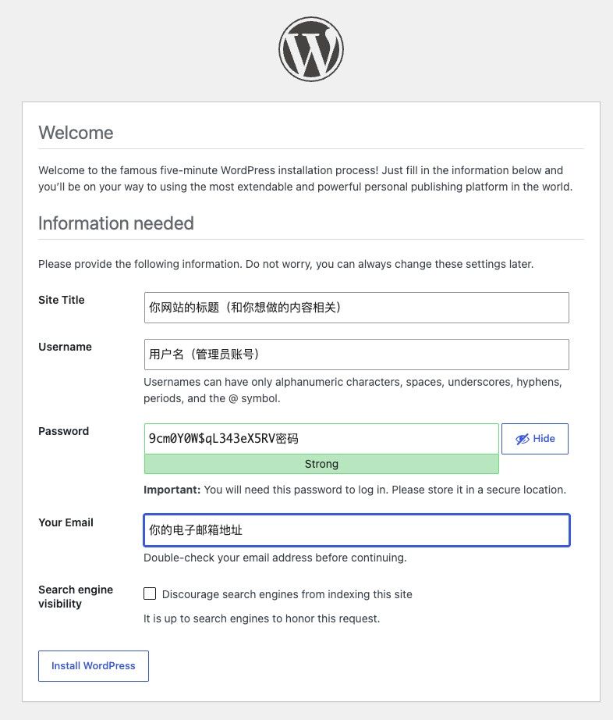Click the crossed-eye icon beside Hide

tap(523, 439)
